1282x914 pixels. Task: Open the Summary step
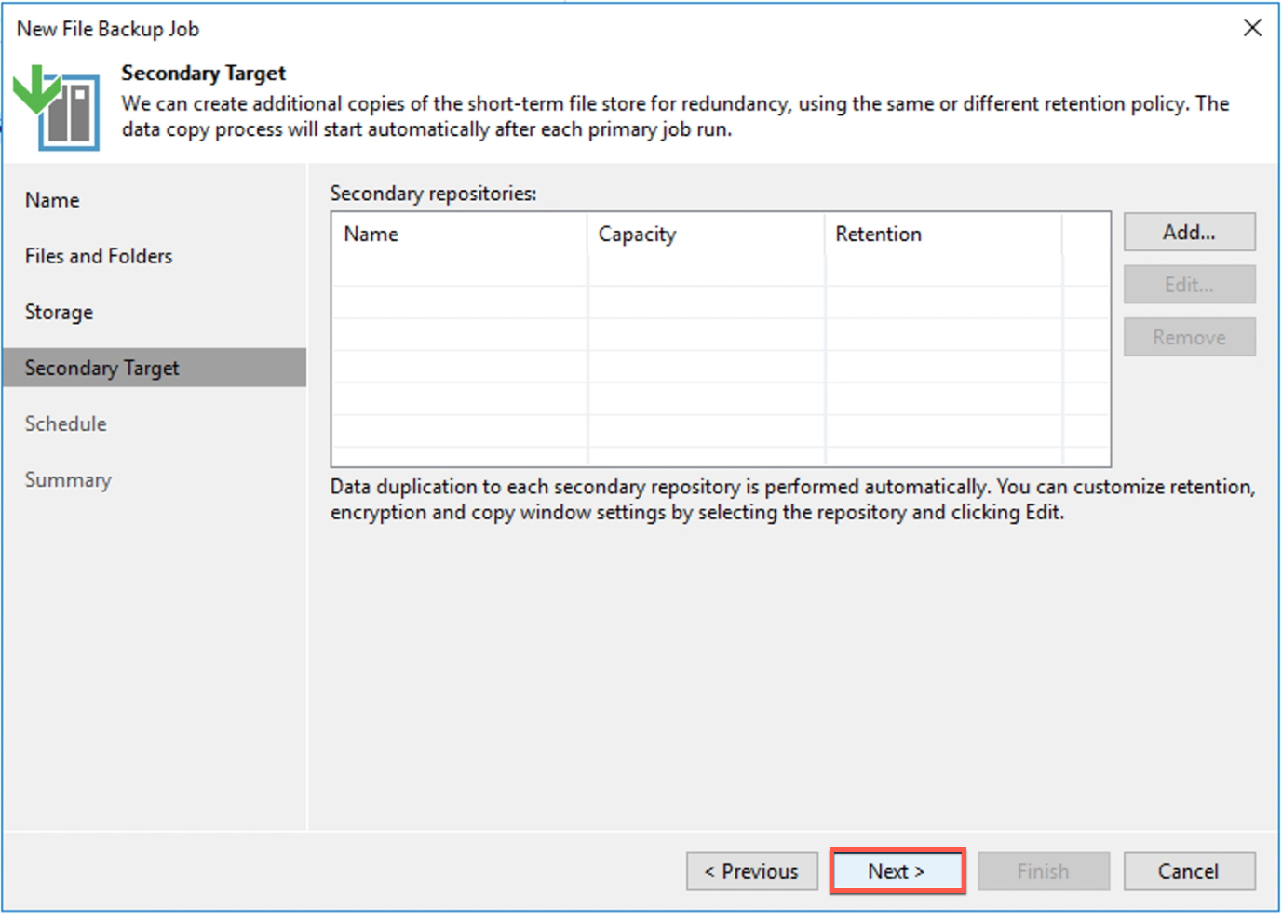tap(68, 480)
